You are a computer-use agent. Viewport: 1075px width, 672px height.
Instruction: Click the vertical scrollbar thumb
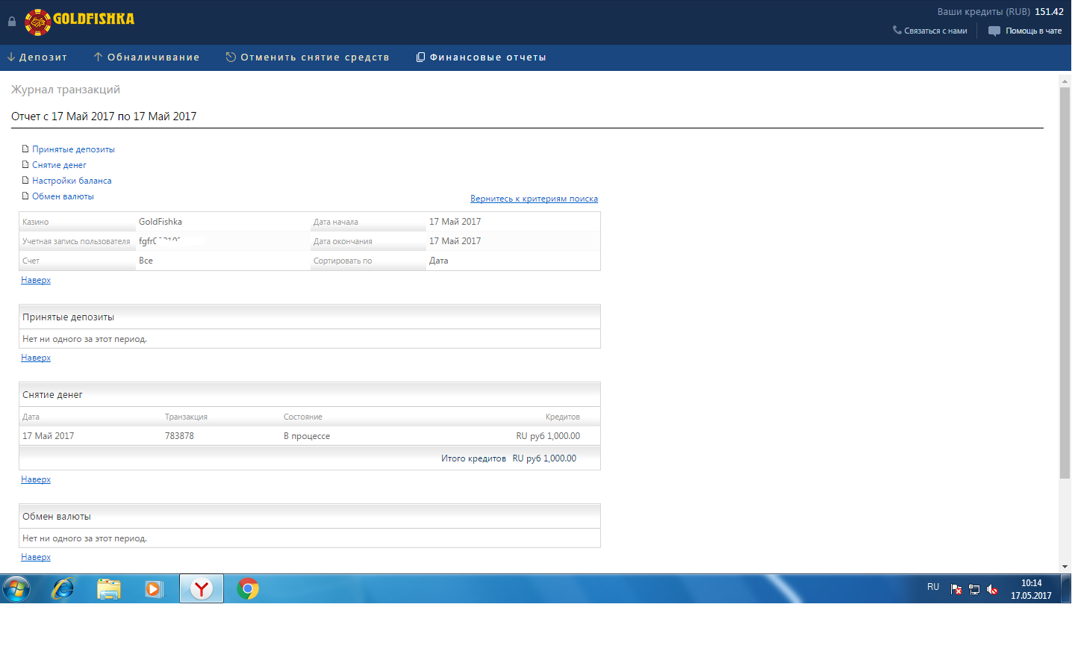pyautogui.click(x=1065, y=283)
